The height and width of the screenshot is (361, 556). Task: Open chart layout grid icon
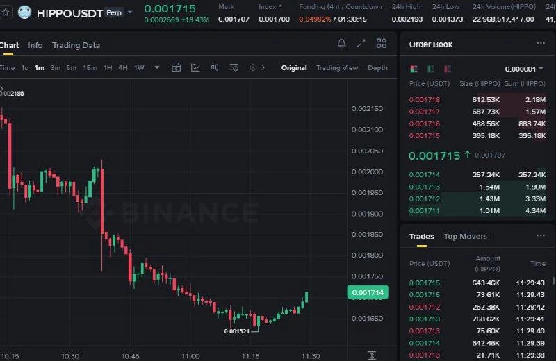pyautogui.click(x=381, y=43)
